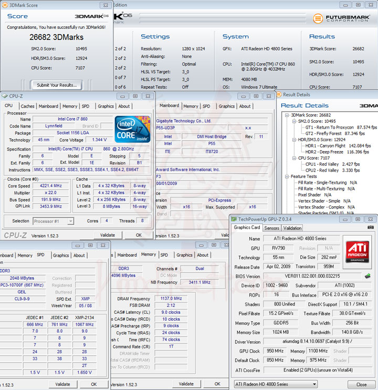Click OK in the CPU-Z SPD window
This screenshot has height=390, width=378.
click(x=94, y=384)
